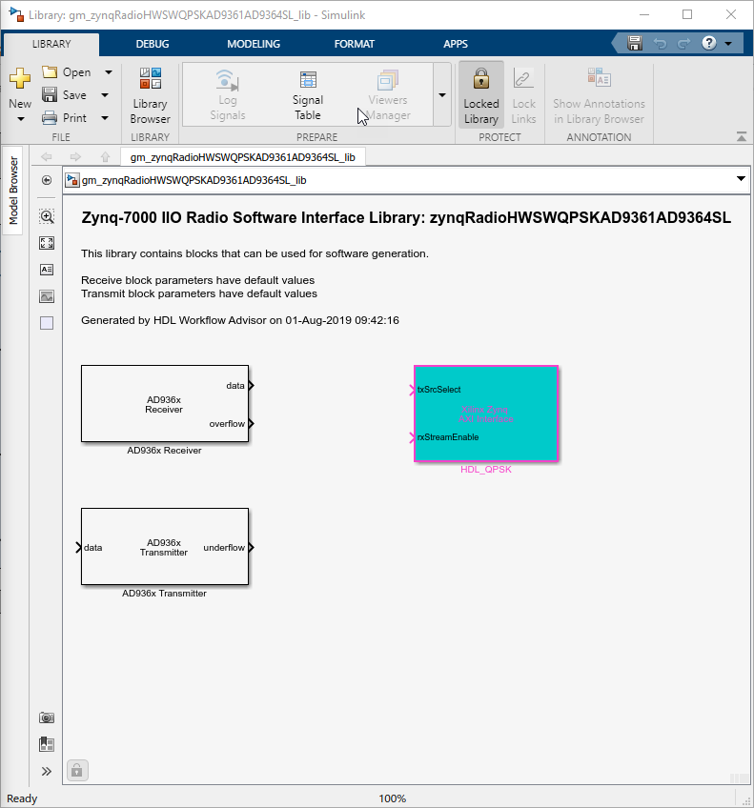This screenshot has width=754, height=808.
Task: Click the New model plus icon
Action: click(x=20, y=79)
